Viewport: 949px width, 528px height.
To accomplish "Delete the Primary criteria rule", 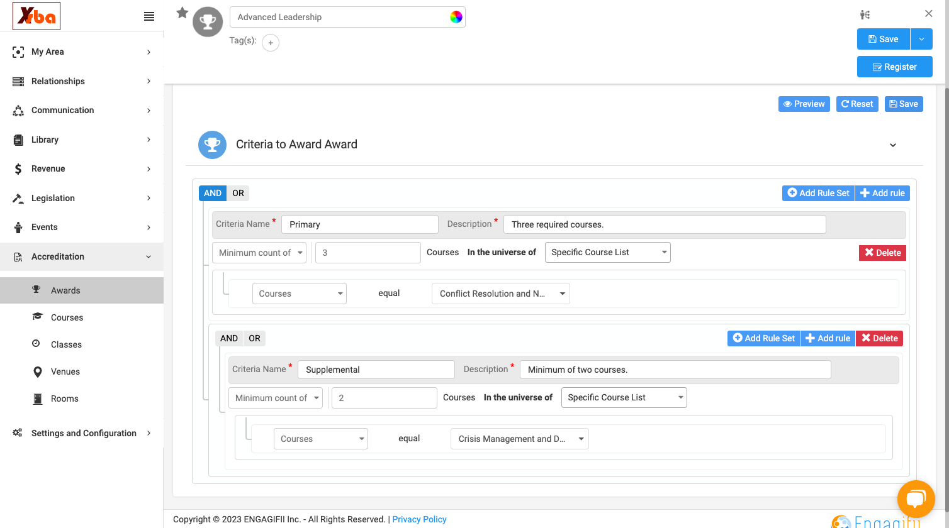I will point(882,253).
